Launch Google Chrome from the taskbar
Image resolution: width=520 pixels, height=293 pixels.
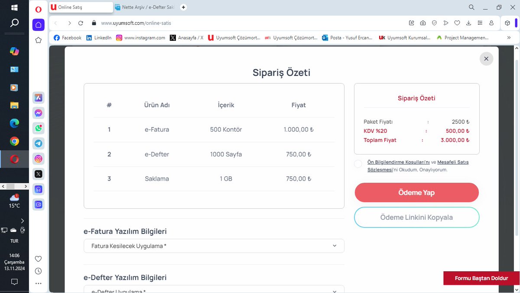pyautogui.click(x=14, y=141)
